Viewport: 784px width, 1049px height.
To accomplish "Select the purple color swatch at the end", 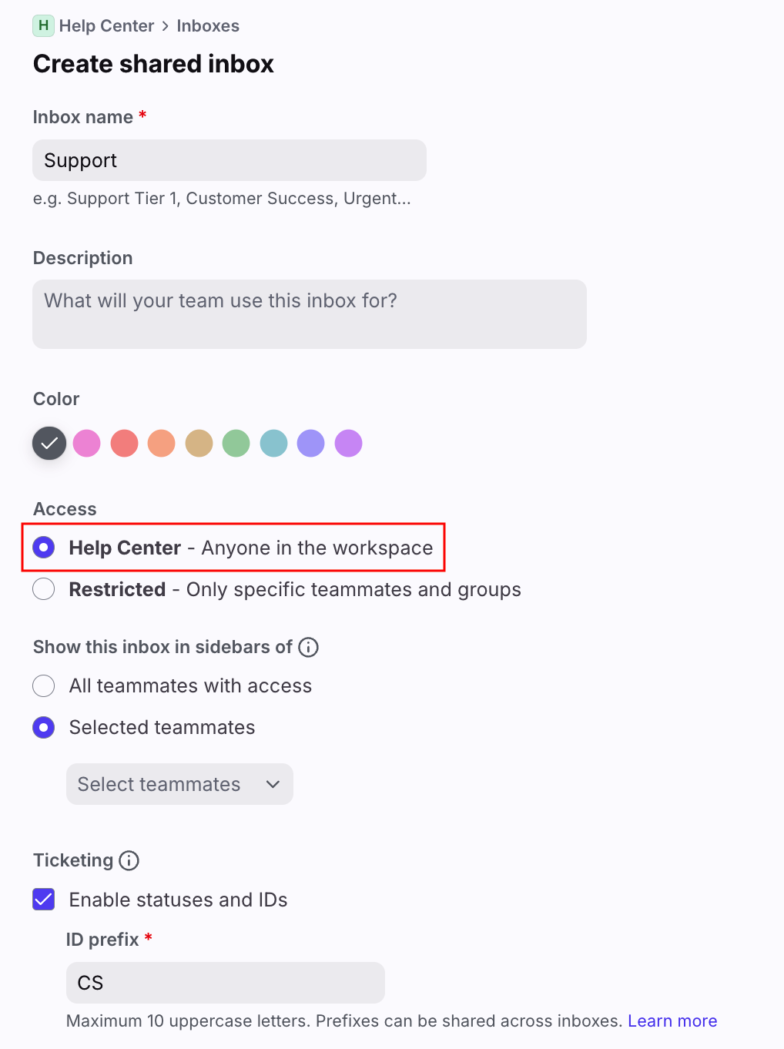I will [x=348, y=444].
